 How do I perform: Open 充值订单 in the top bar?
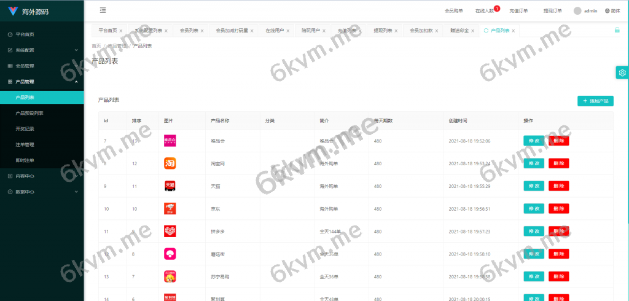(x=518, y=11)
